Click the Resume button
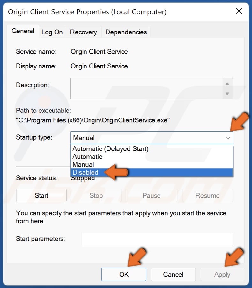252x288 pixels. 207,195
